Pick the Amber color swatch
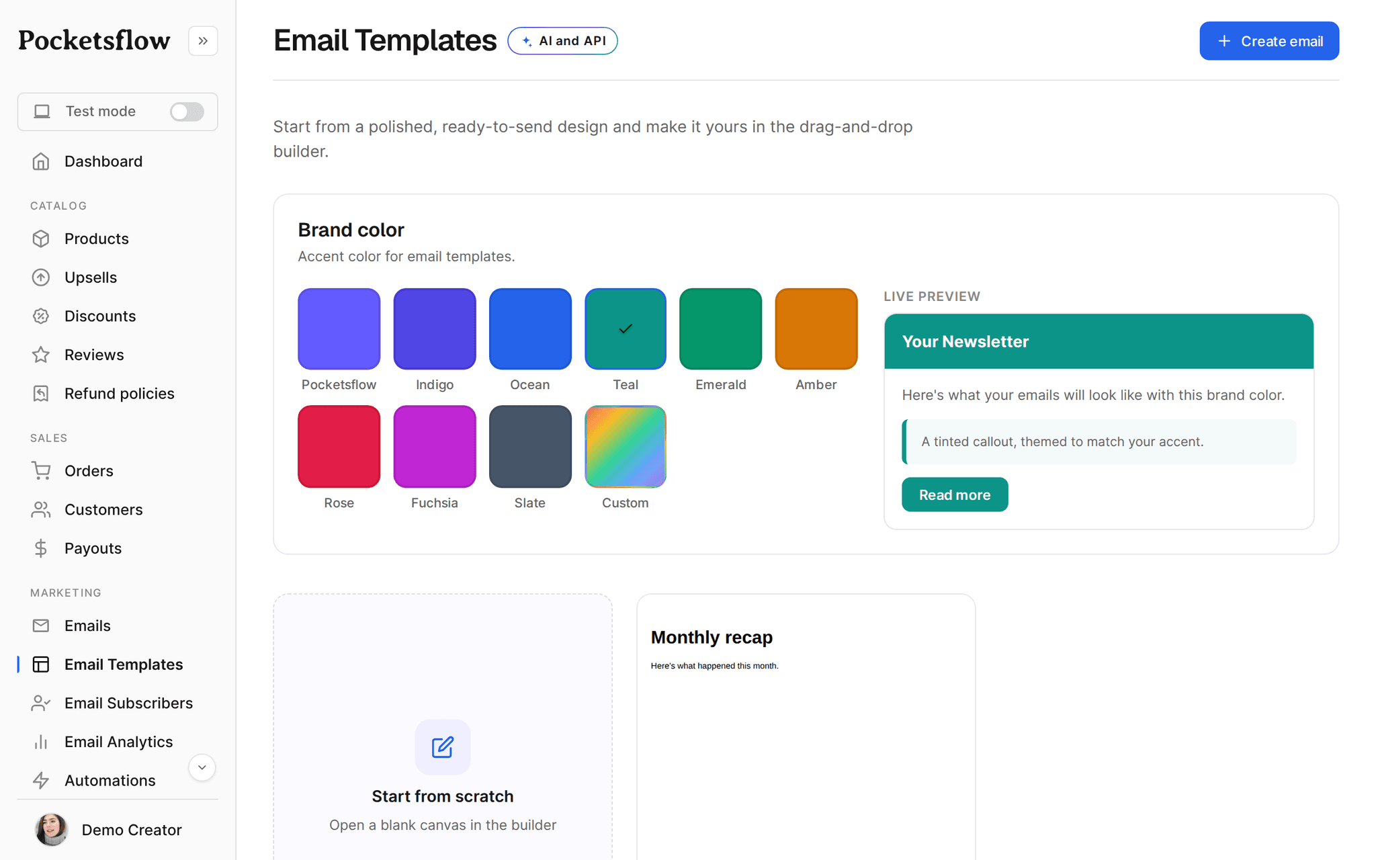The width and height of the screenshot is (1376, 860). [816, 329]
